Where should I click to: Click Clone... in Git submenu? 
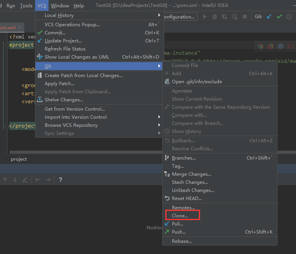[x=220, y=216]
